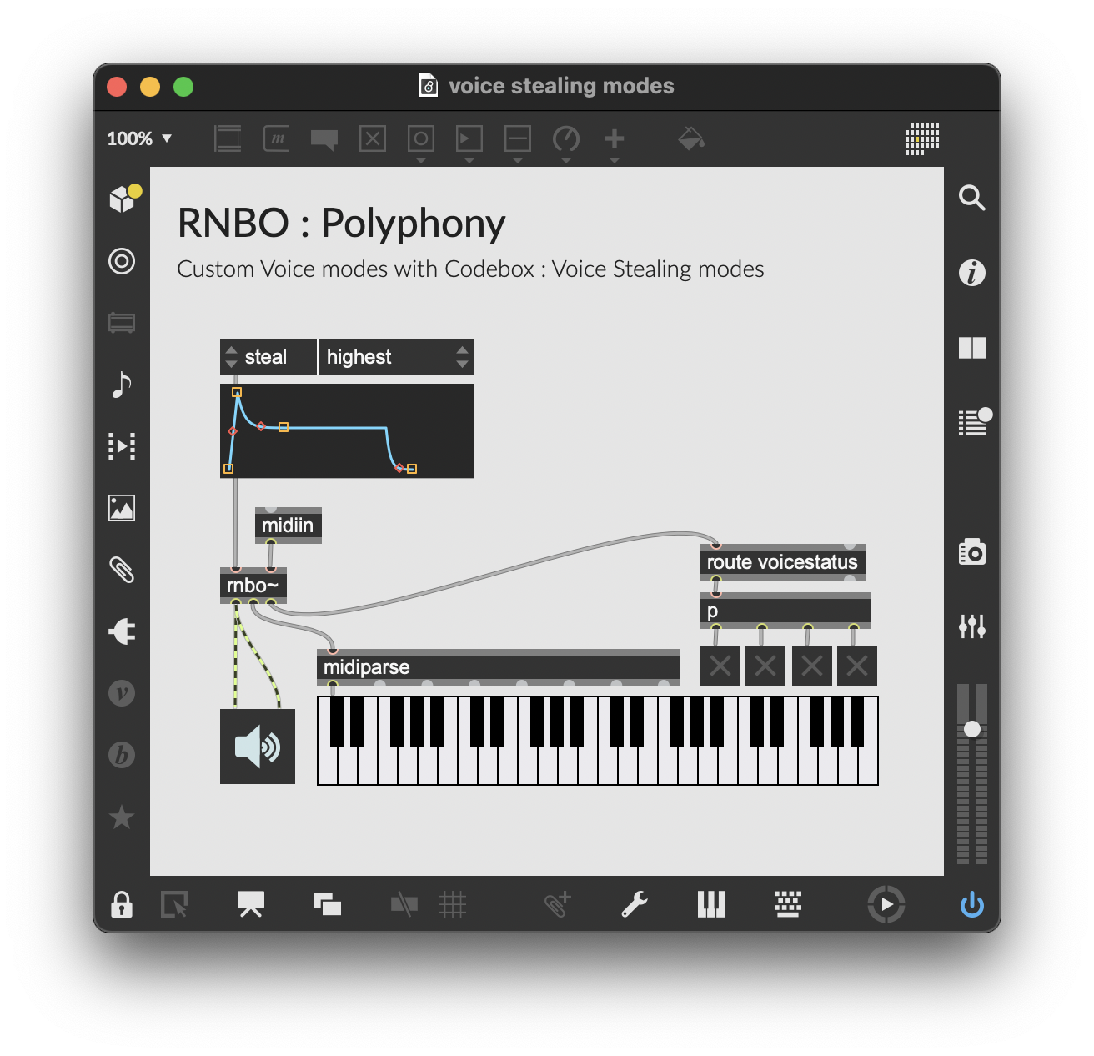Click the global transport play button

point(886,904)
